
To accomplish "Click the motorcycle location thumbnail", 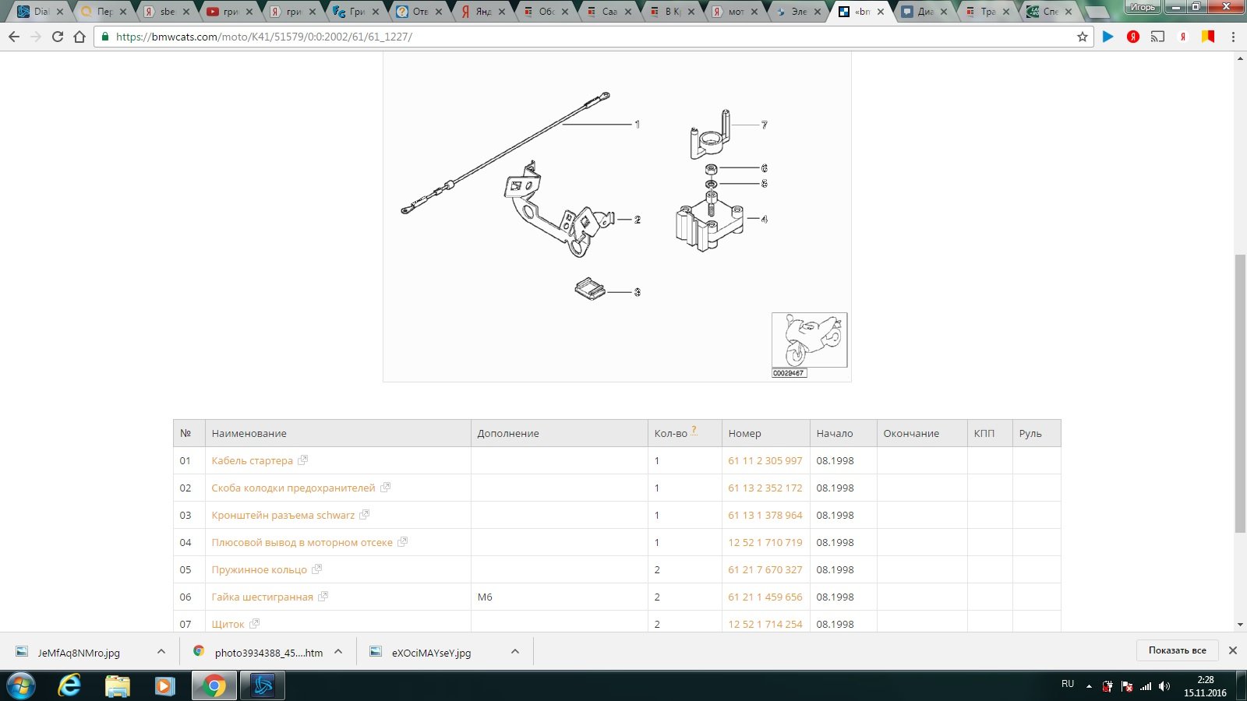I will 809,340.
